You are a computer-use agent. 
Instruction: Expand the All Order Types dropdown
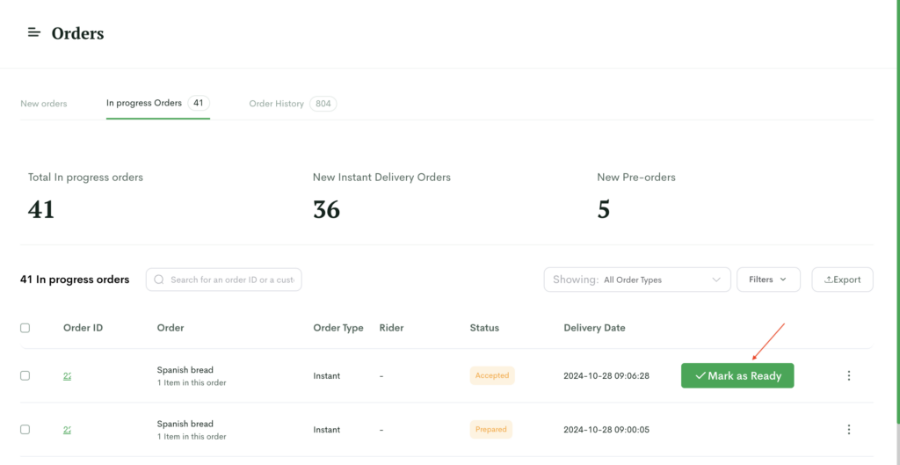(x=637, y=280)
